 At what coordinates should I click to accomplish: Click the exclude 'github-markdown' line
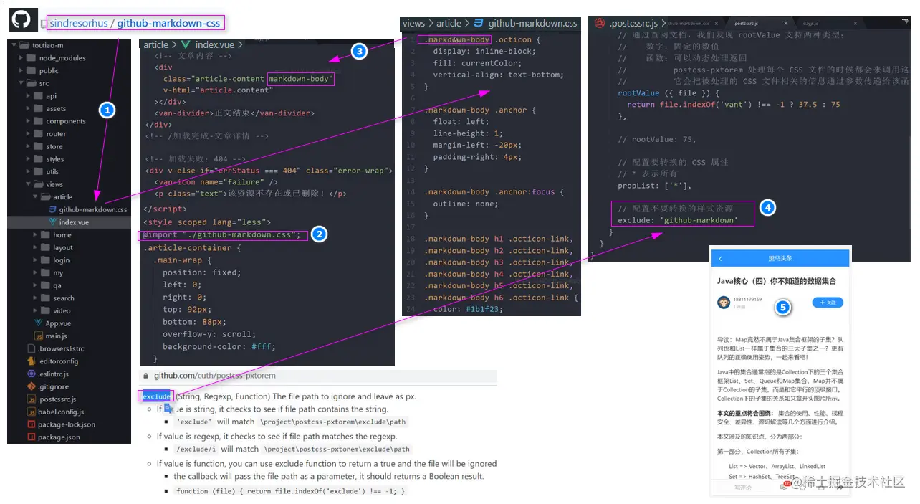pos(677,220)
